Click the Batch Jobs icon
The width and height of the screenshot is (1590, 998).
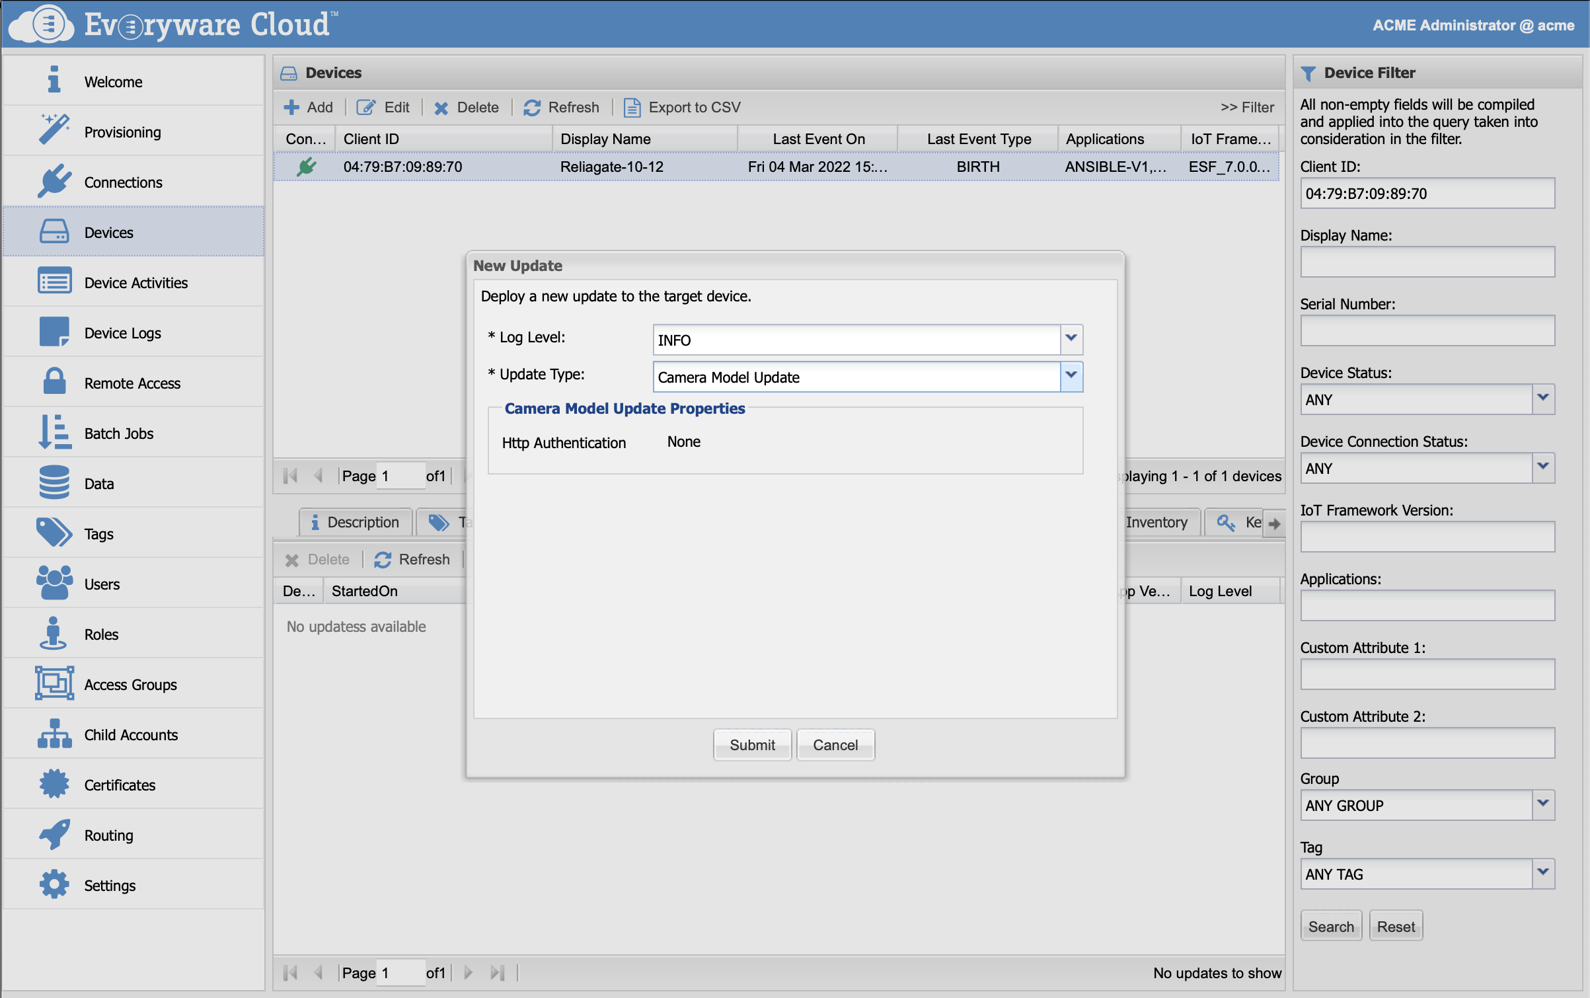pyautogui.click(x=54, y=432)
